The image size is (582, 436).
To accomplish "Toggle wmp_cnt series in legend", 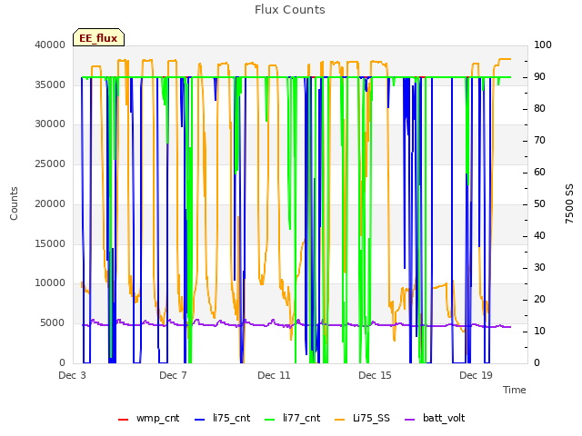I will click(x=149, y=418).
